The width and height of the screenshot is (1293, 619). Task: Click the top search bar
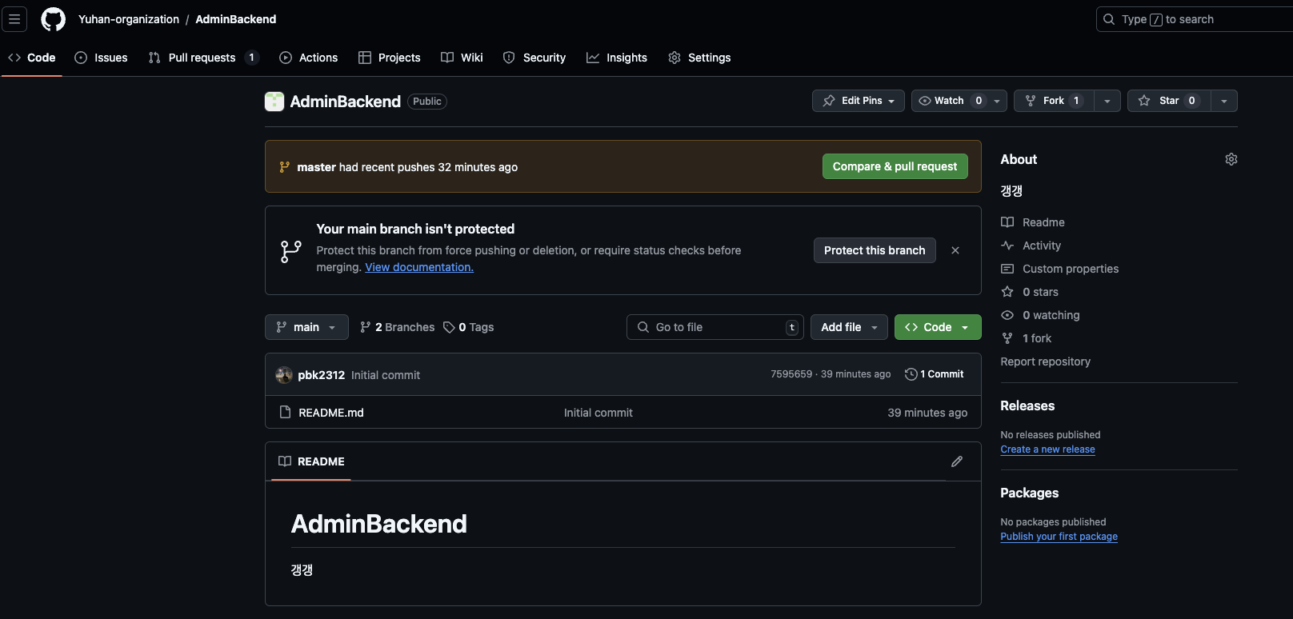click(x=1195, y=19)
